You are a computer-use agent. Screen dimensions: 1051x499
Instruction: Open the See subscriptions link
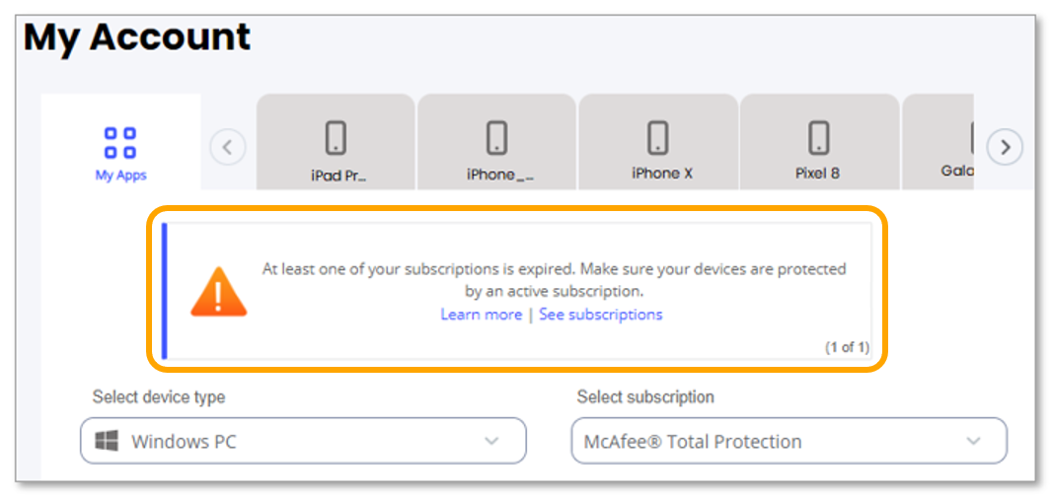coord(600,315)
